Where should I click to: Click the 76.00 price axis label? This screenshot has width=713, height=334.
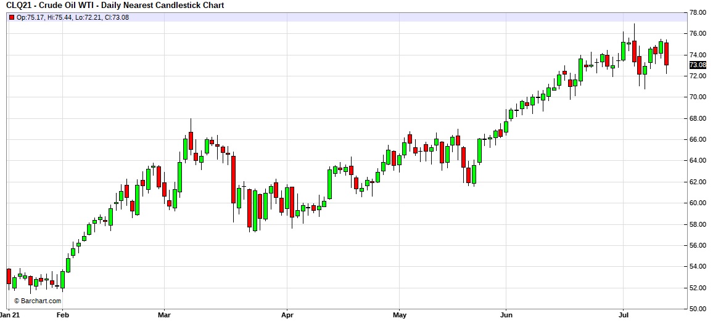pyautogui.click(x=698, y=34)
